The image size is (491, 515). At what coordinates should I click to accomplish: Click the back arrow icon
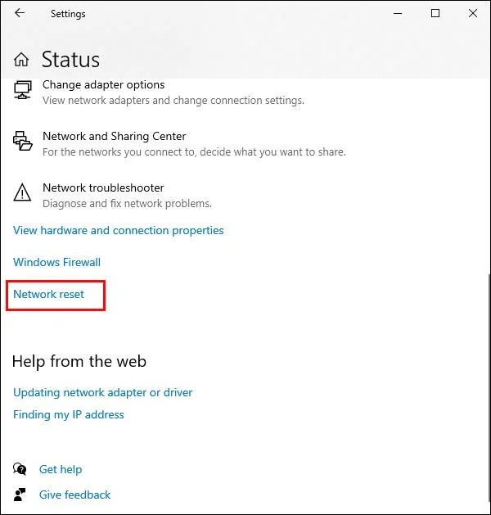20,13
